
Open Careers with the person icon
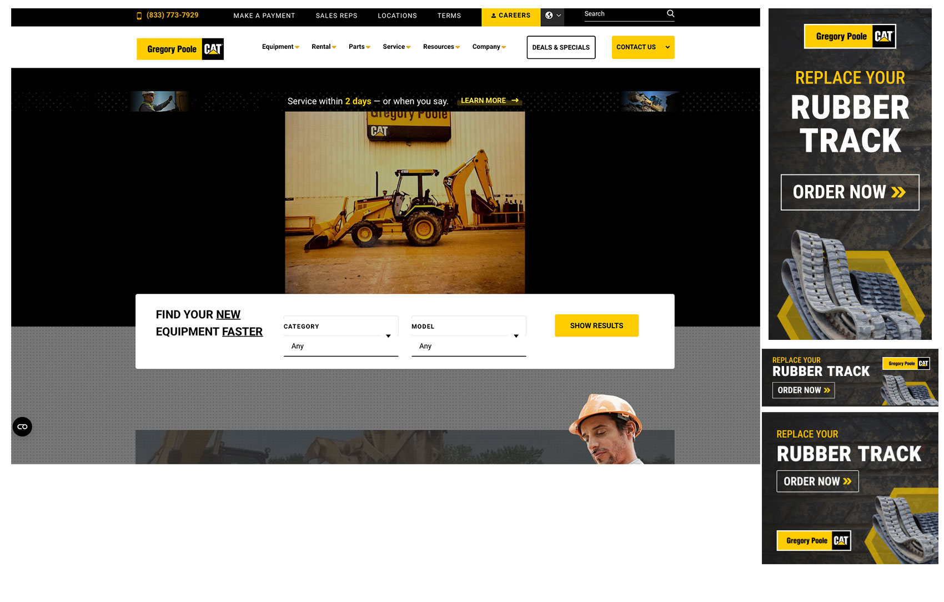pos(510,16)
